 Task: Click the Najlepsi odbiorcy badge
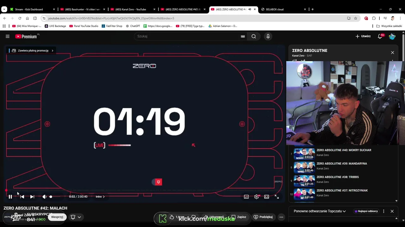pos(366,211)
